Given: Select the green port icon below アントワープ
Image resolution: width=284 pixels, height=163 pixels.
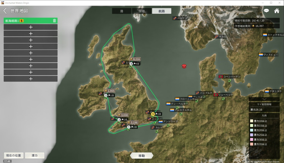Looking at the screenshot, I should [168, 125].
